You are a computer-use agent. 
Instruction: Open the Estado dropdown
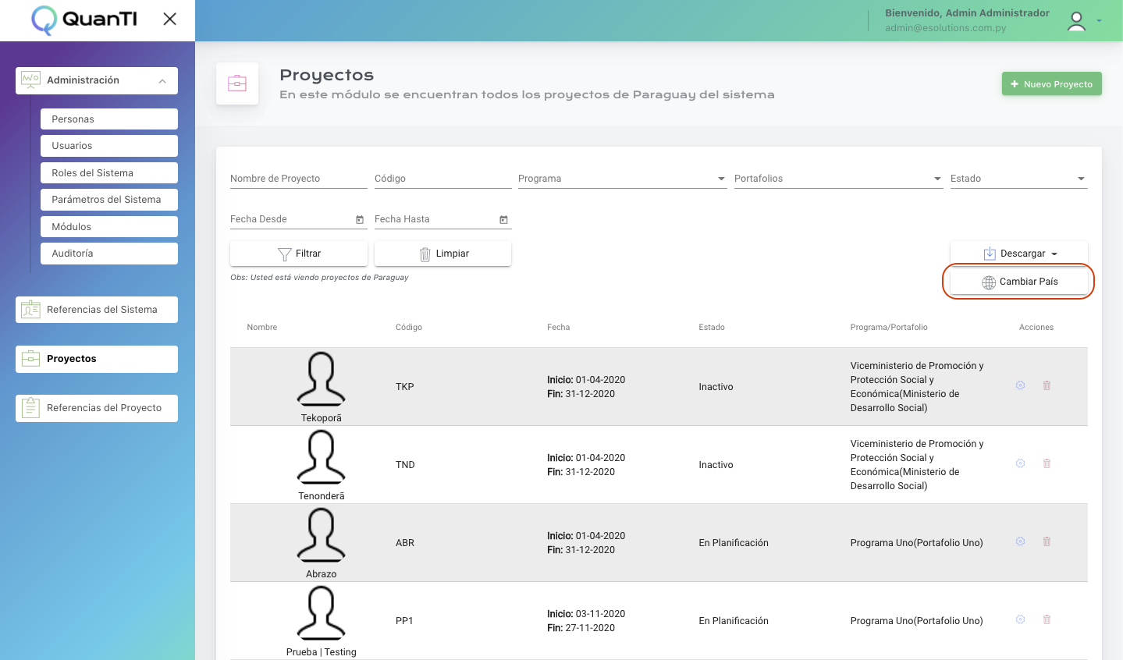pyautogui.click(x=1018, y=179)
